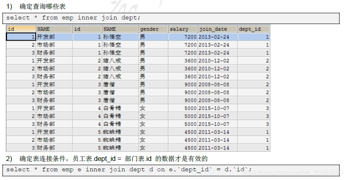Click the heading "确定查询哪些表"
This screenshot has height=180, width=347.
click(42, 6)
